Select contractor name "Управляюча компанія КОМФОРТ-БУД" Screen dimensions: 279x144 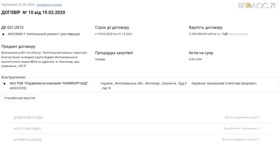click(49, 83)
